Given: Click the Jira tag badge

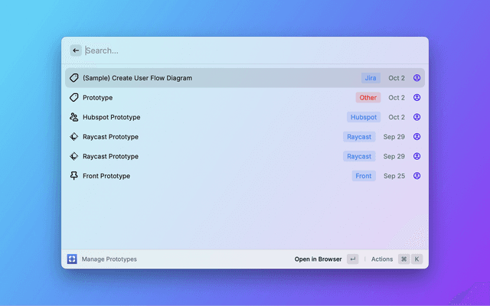Looking at the screenshot, I should (371, 78).
